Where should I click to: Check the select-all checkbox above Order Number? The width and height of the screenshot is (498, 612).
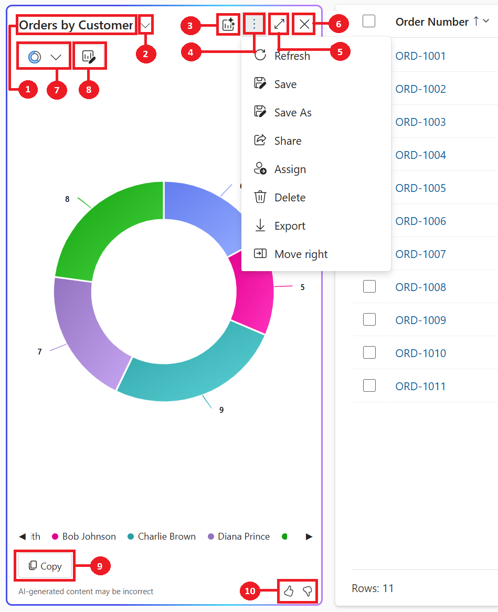click(x=369, y=21)
